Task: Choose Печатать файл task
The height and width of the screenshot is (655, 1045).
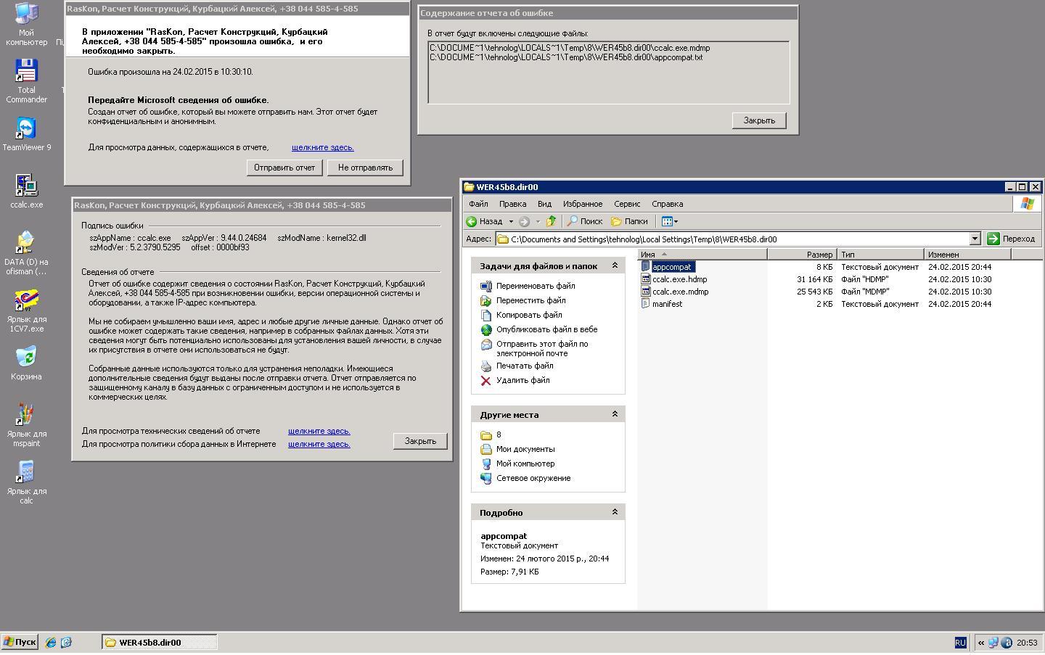Action: (x=517, y=366)
